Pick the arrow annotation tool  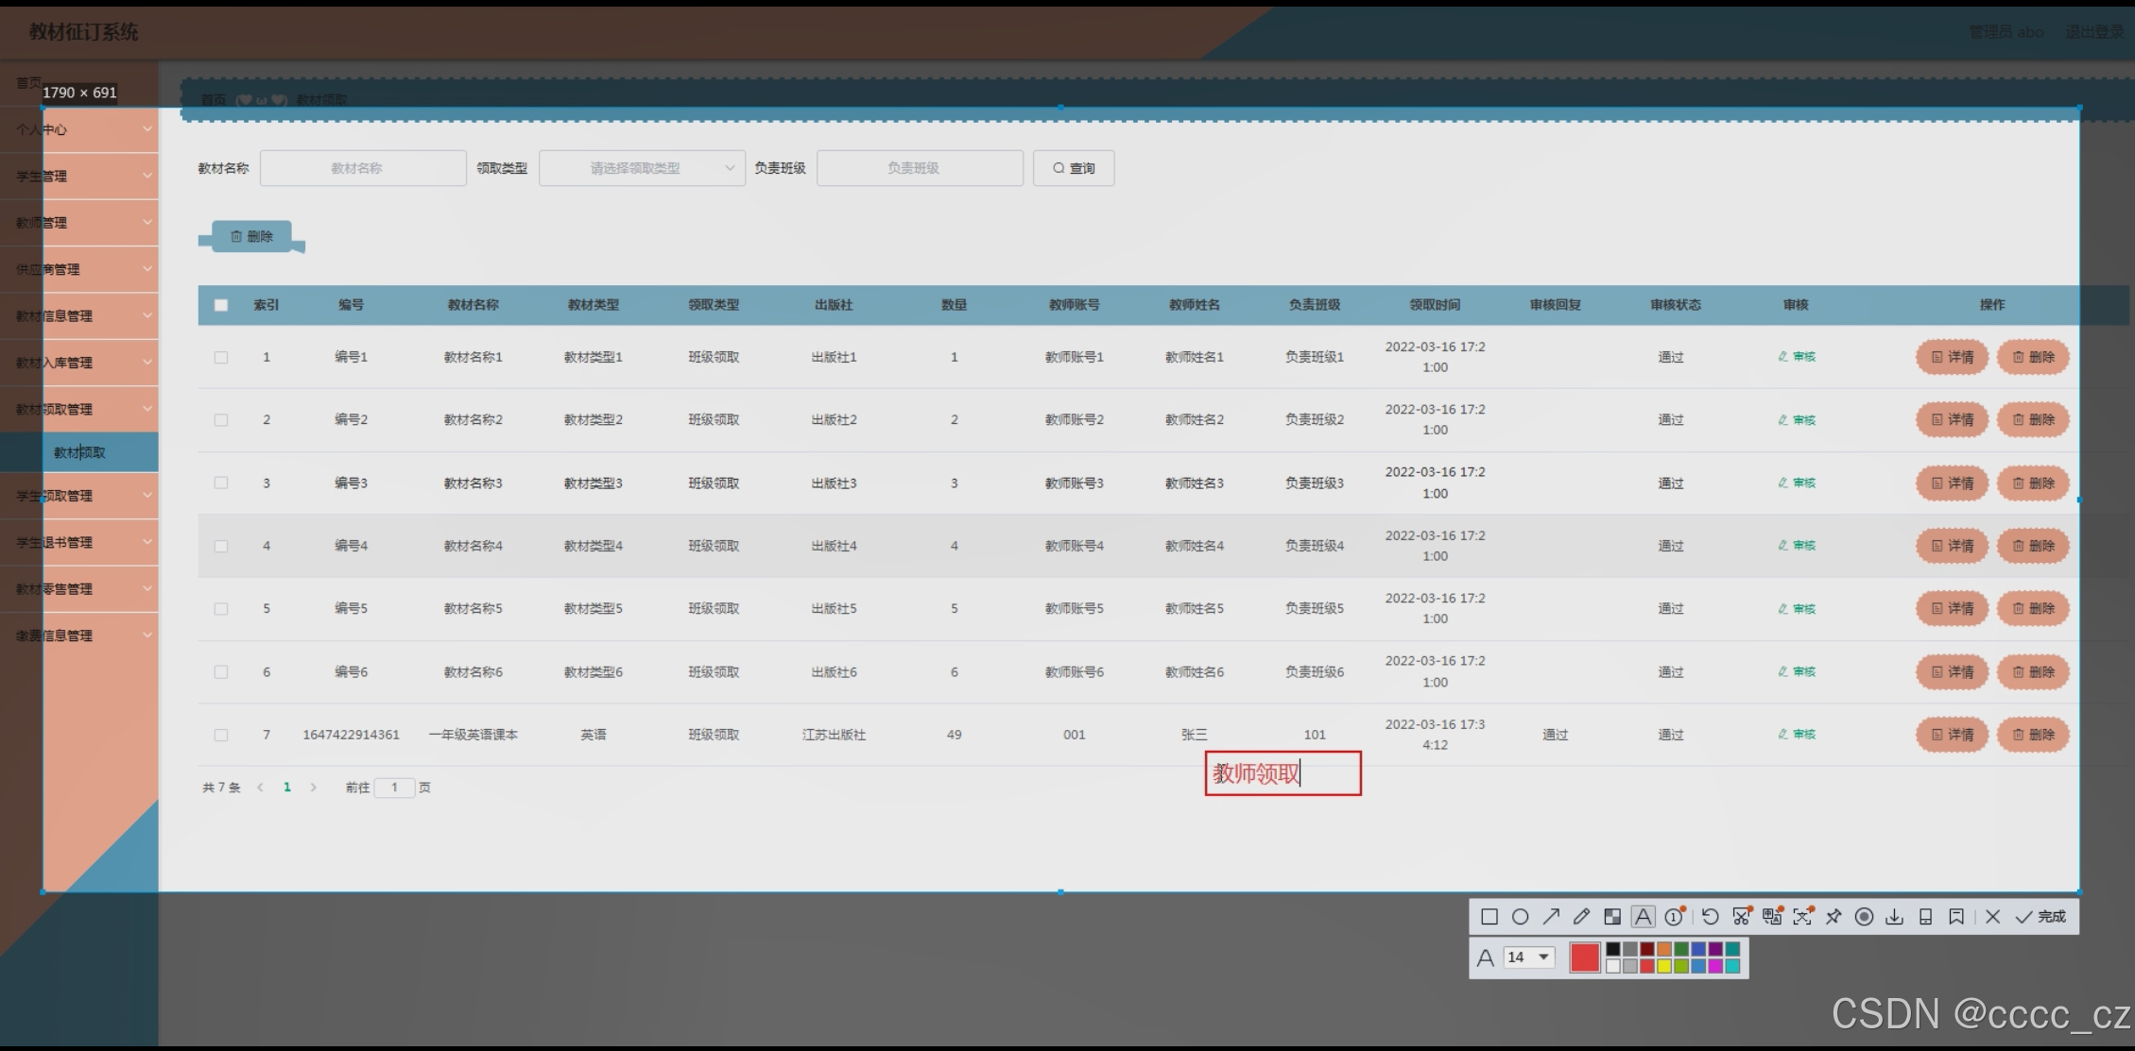pos(1551,917)
